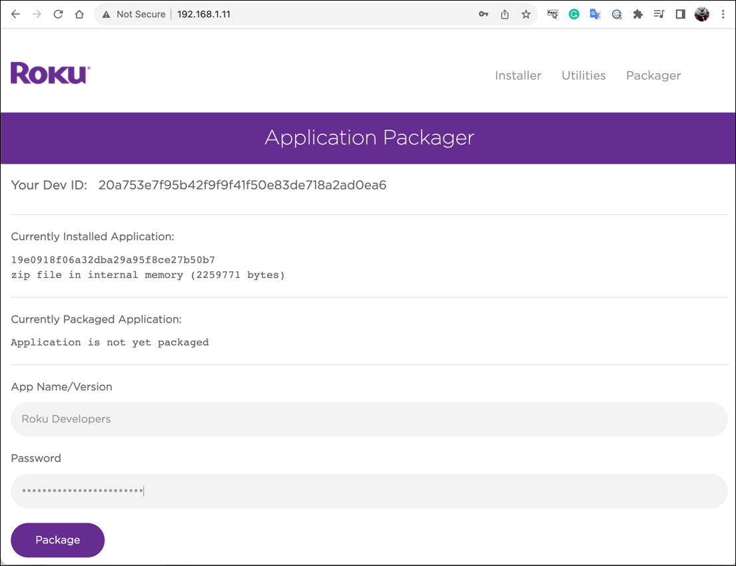
Task: Open the Grammarly extension
Action: (573, 13)
